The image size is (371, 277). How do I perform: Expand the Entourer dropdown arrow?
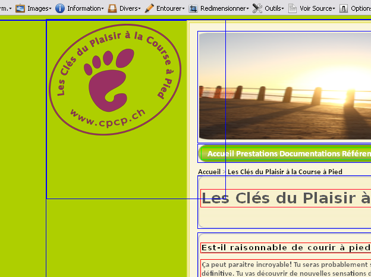click(x=183, y=9)
